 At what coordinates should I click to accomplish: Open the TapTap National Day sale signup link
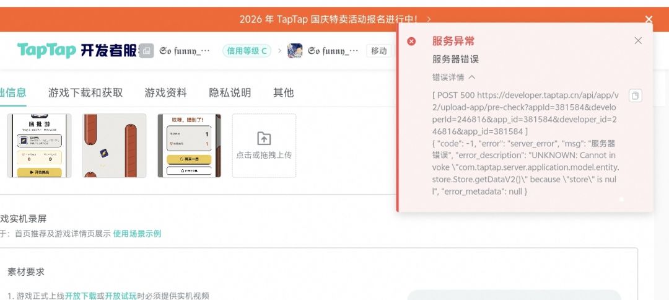click(x=328, y=19)
